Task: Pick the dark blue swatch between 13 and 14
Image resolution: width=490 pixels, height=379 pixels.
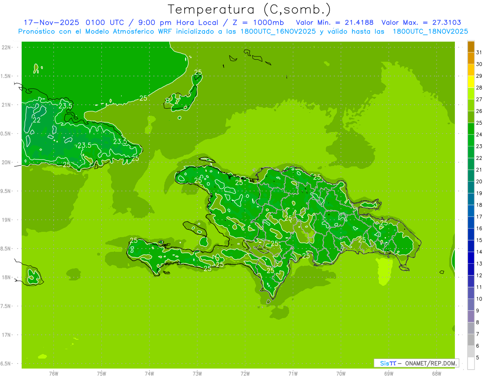Action: 471,258
